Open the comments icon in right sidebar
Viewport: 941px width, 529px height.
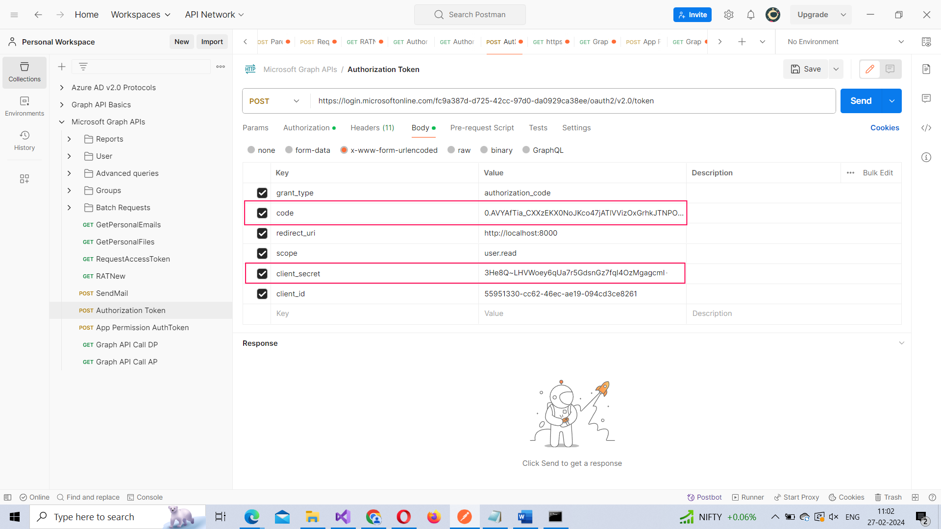tap(926, 98)
